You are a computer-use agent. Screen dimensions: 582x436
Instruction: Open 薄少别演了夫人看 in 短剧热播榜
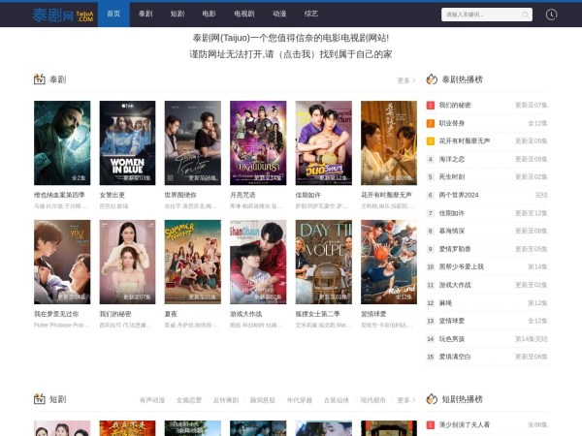point(465,425)
